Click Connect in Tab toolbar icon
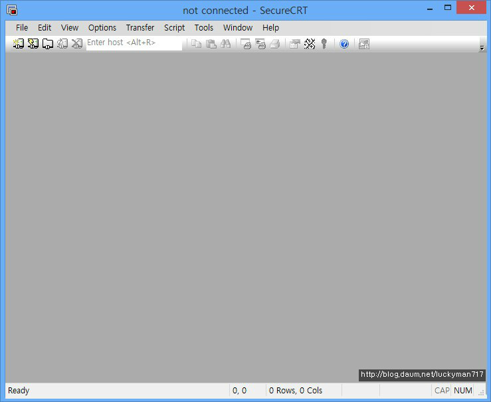 click(x=48, y=43)
